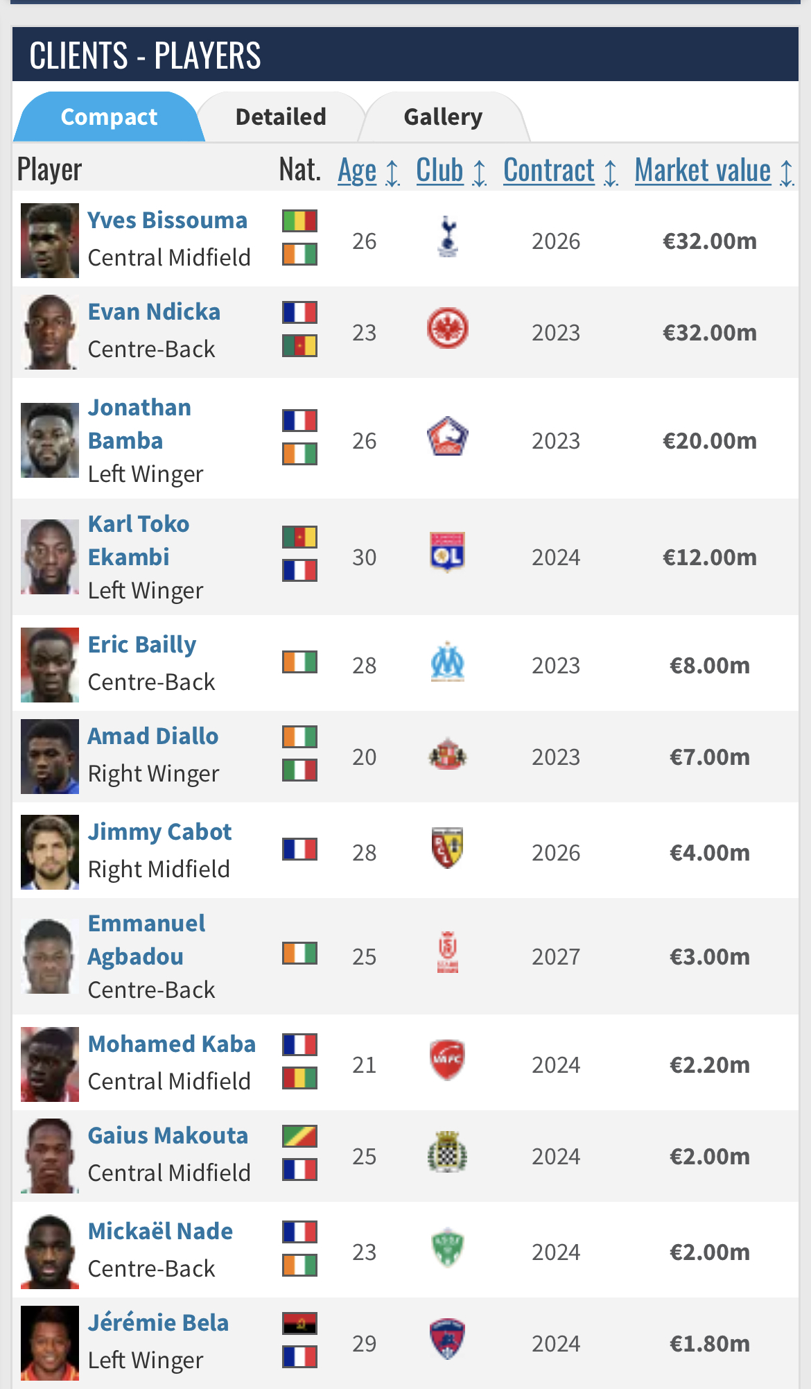Sort the list by Contract year
The height and width of the screenshot is (1389, 811).
click(549, 171)
